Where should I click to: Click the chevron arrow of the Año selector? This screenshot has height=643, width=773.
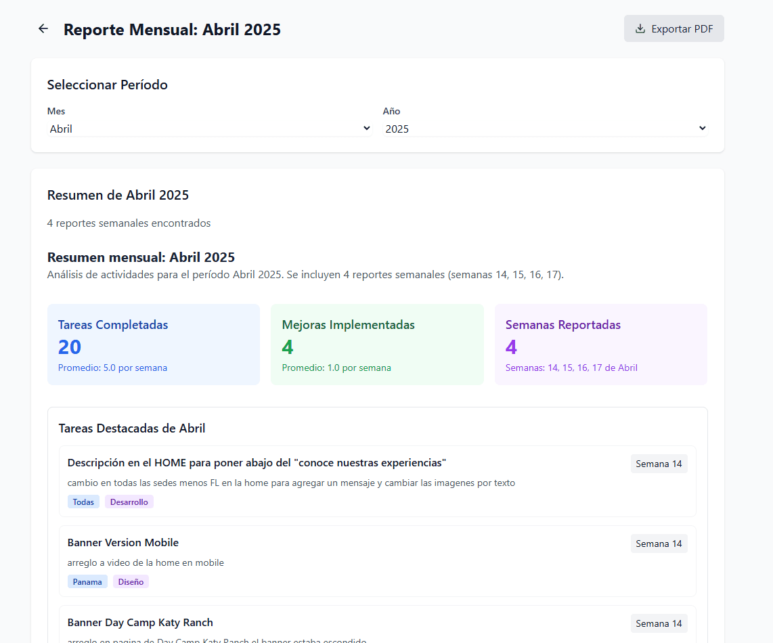pos(702,129)
